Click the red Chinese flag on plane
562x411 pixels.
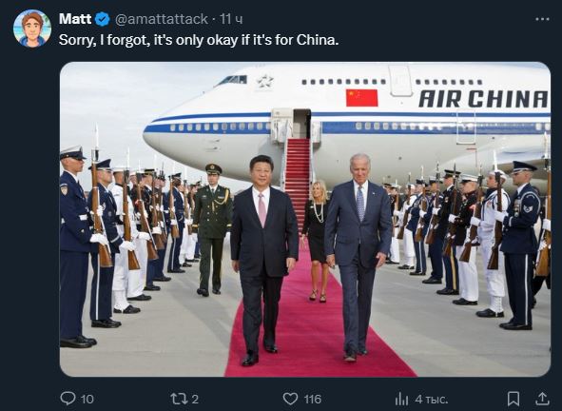pos(361,98)
